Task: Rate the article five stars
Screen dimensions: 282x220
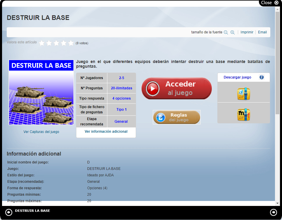Action: [71, 43]
